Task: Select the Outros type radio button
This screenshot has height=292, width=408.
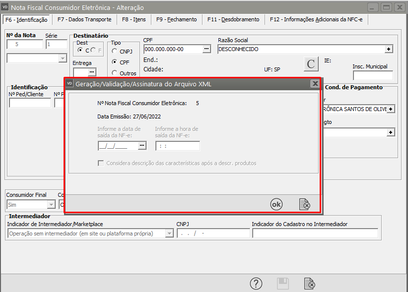Action: pos(115,73)
